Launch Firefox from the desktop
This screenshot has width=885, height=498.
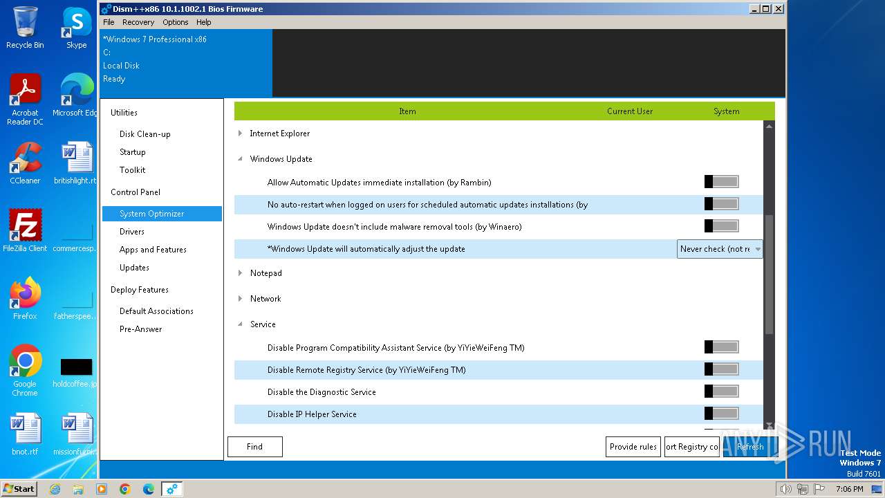coord(25,298)
